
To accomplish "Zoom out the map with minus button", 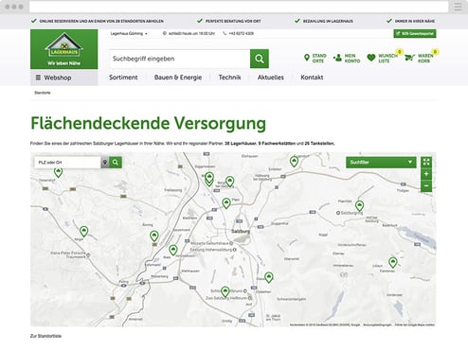I will tap(426, 186).
